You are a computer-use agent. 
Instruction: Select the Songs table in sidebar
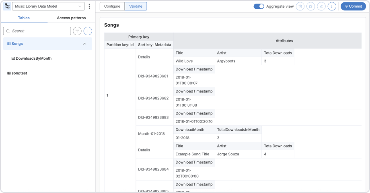(x=17, y=44)
